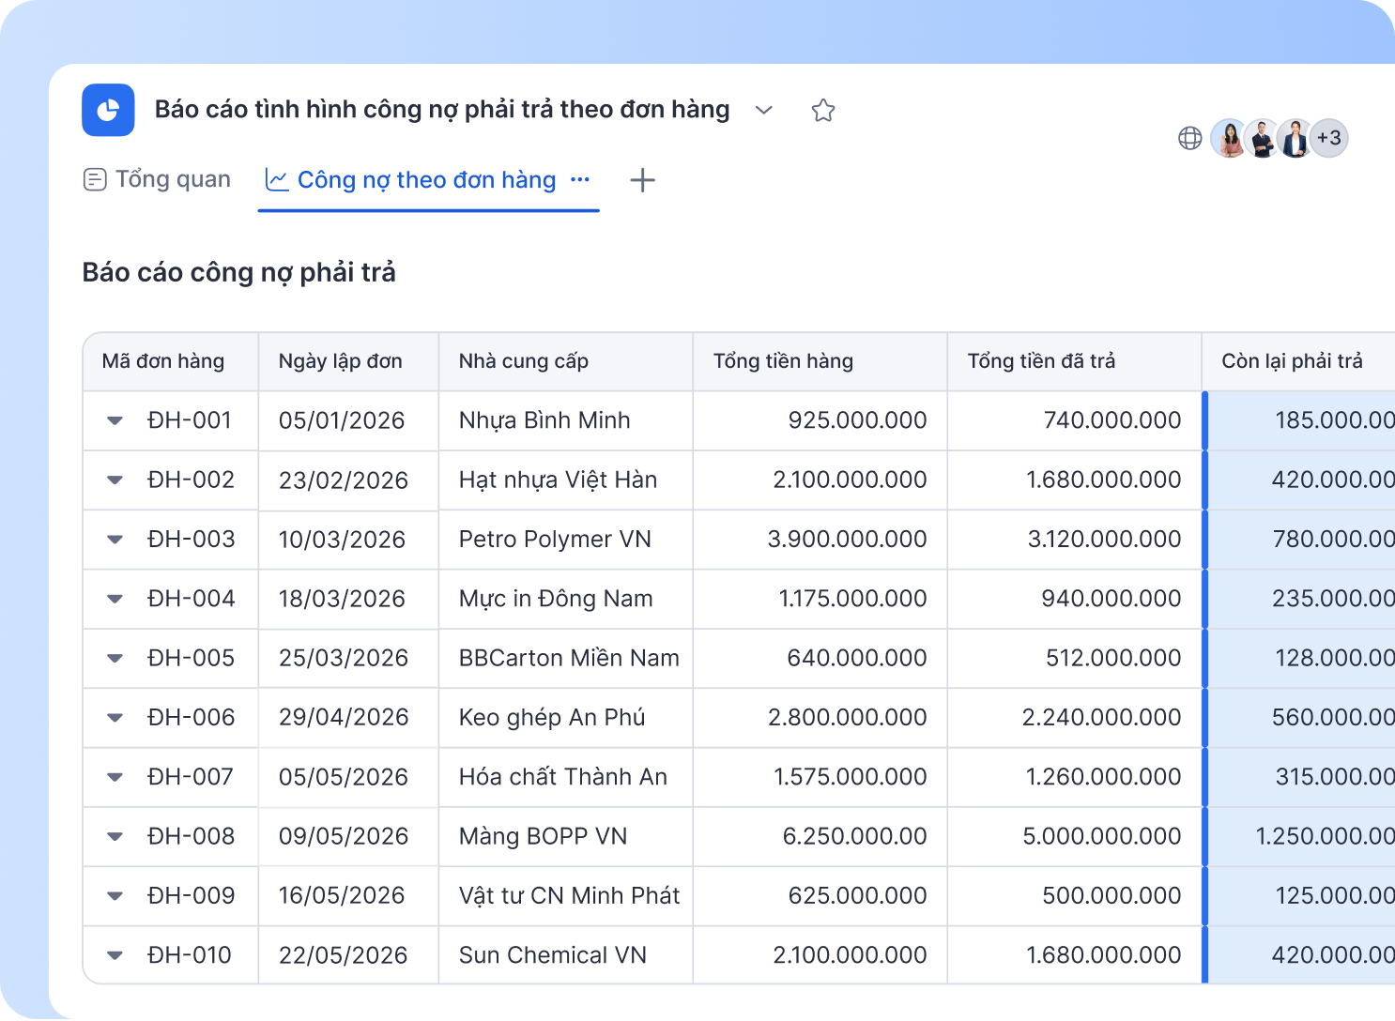This screenshot has height=1021, width=1395.
Task: Click the Nhà cung cấp column header
Action: (x=565, y=361)
